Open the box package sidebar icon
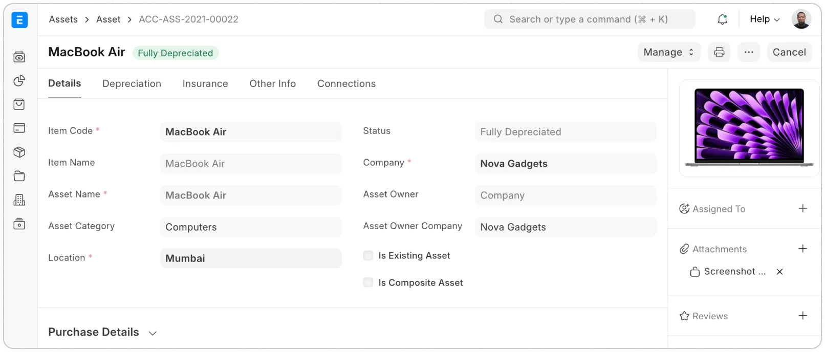This screenshot has height=352, width=825. (x=19, y=152)
